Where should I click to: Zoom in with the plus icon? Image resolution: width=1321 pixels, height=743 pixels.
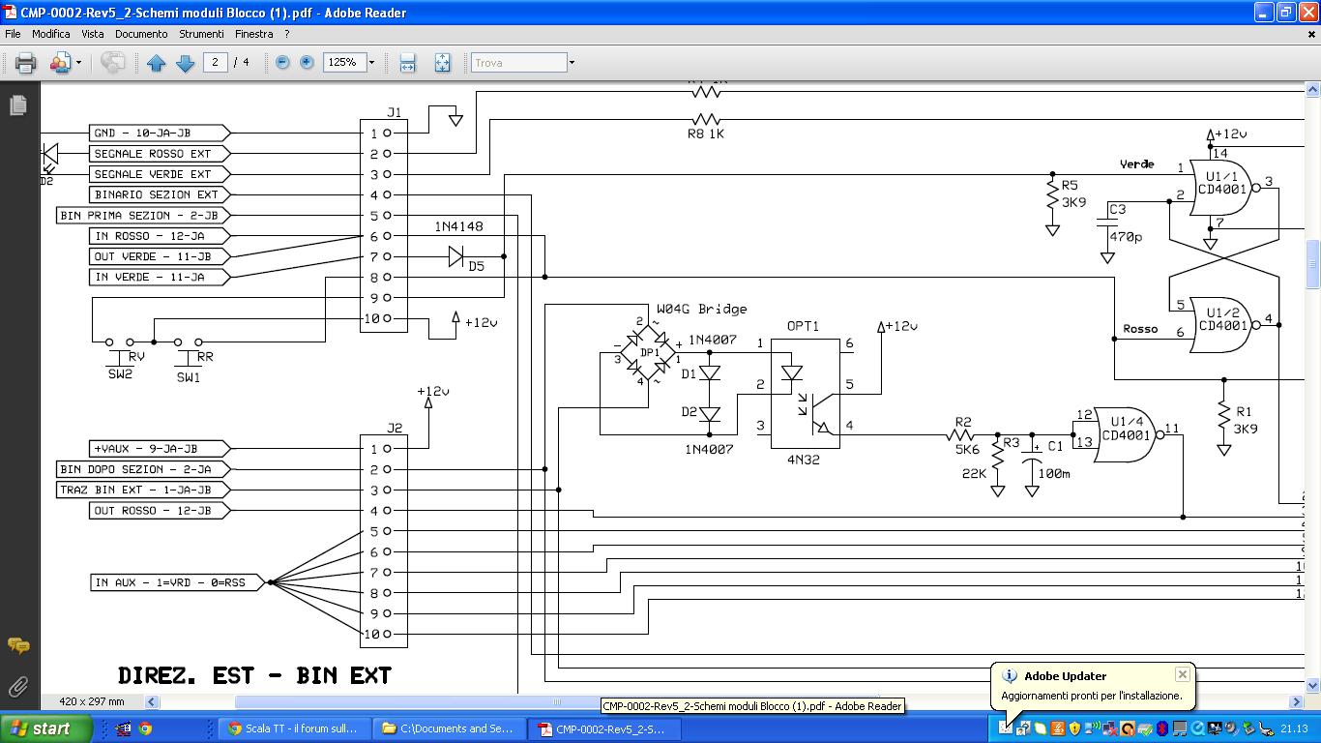[307, 62]
